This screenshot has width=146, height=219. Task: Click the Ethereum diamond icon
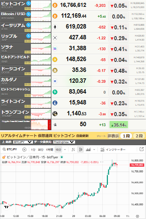click(x=55, y=27)
